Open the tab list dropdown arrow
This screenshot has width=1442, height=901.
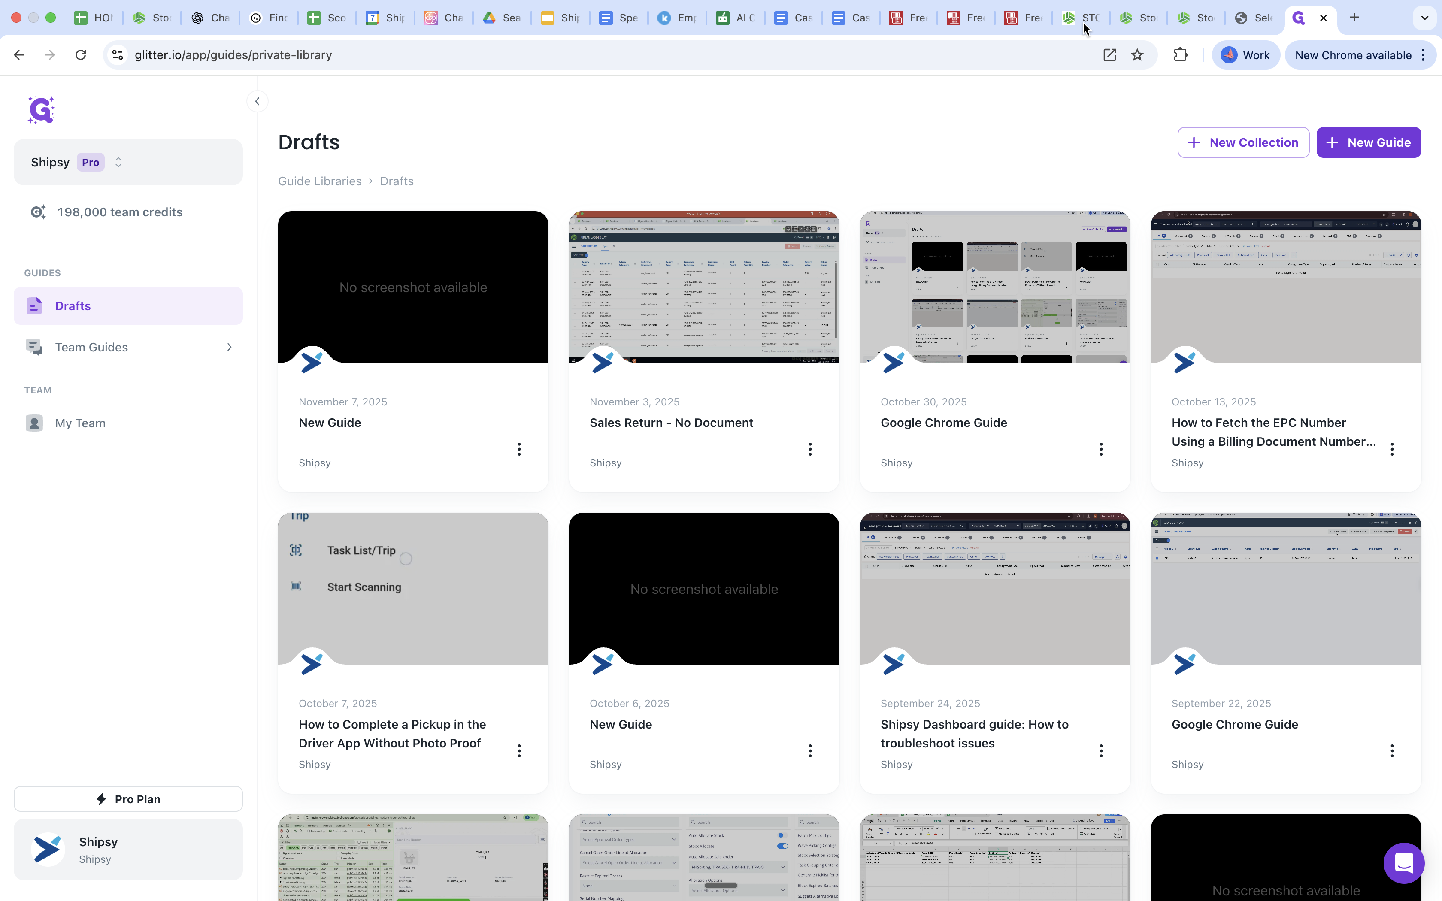pyautogui.click(x=1424, y=18)
